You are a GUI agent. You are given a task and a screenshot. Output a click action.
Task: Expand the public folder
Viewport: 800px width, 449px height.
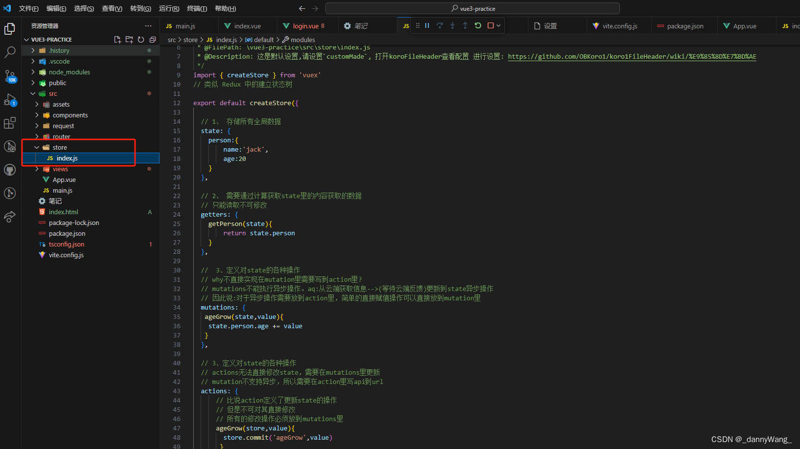click(91, 83)
